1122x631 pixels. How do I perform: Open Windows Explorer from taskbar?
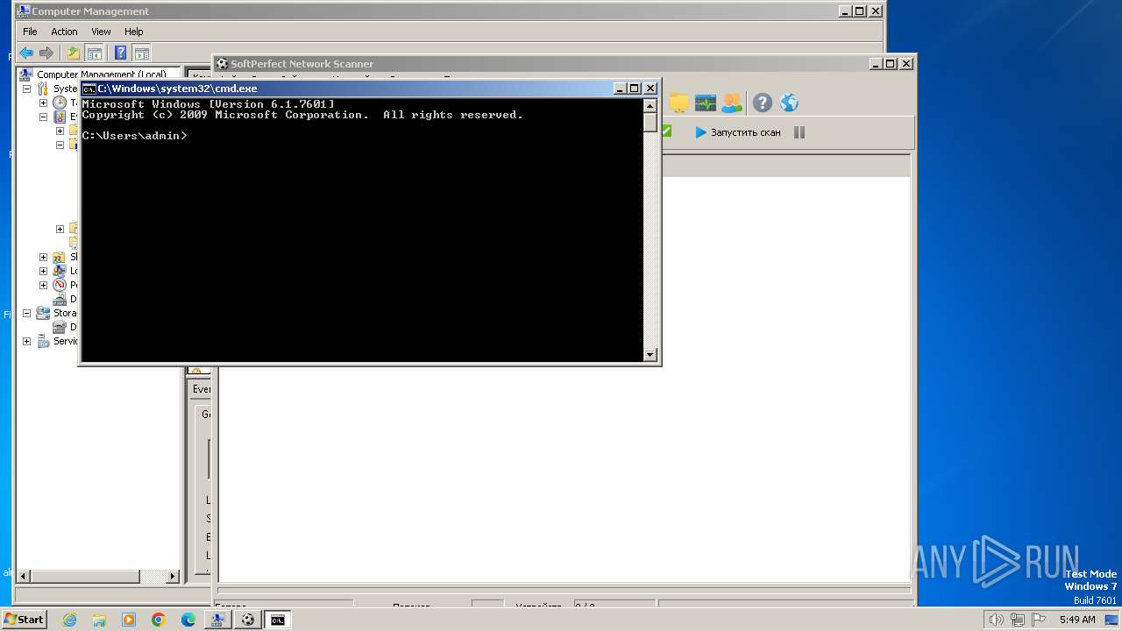click(x=99, y=620)
